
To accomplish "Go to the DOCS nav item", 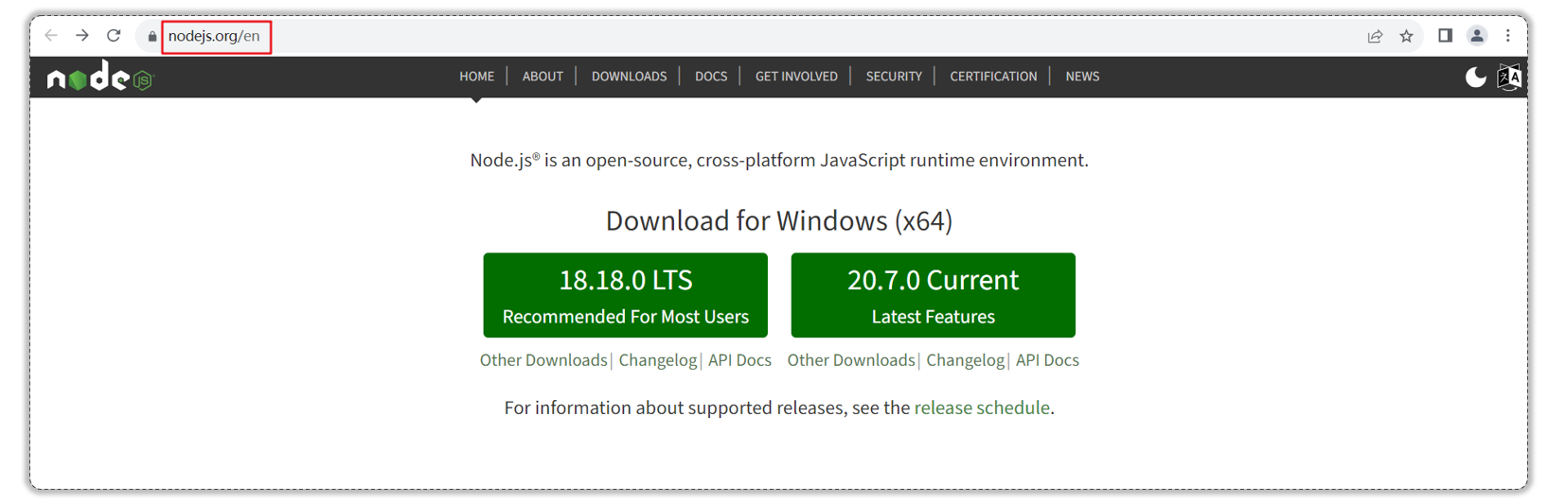I will tap(711, 77).
